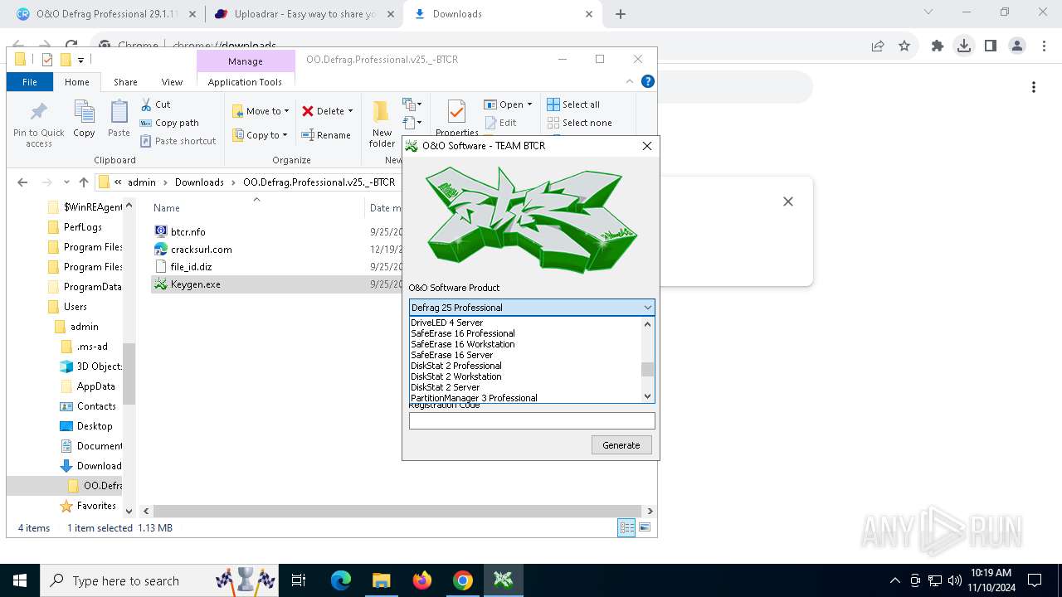
Task: Open Chrome Extensions puzzle icon
Action: (x=938, y=46)
